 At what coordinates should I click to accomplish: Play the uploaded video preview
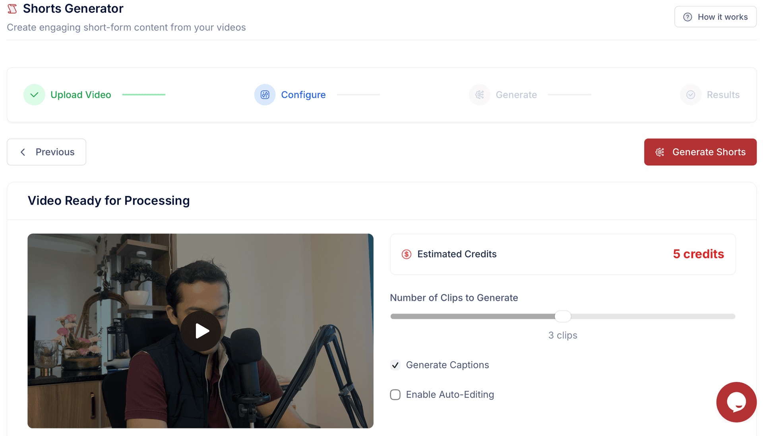click(201, 331)
